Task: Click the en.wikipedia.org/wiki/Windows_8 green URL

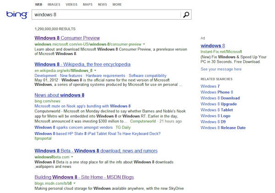Action: point(64,71)
